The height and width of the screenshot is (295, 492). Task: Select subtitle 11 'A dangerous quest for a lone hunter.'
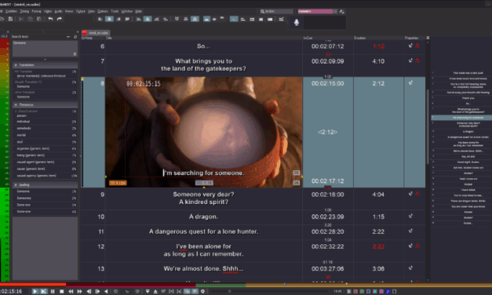tap(203, 231)
